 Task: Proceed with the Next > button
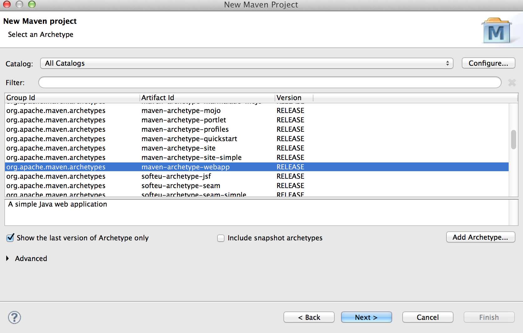(366, 317)
